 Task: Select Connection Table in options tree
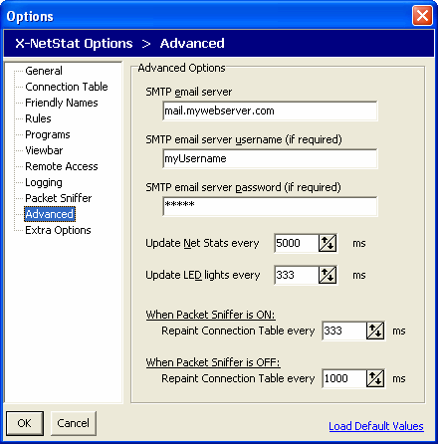point(67,87)
